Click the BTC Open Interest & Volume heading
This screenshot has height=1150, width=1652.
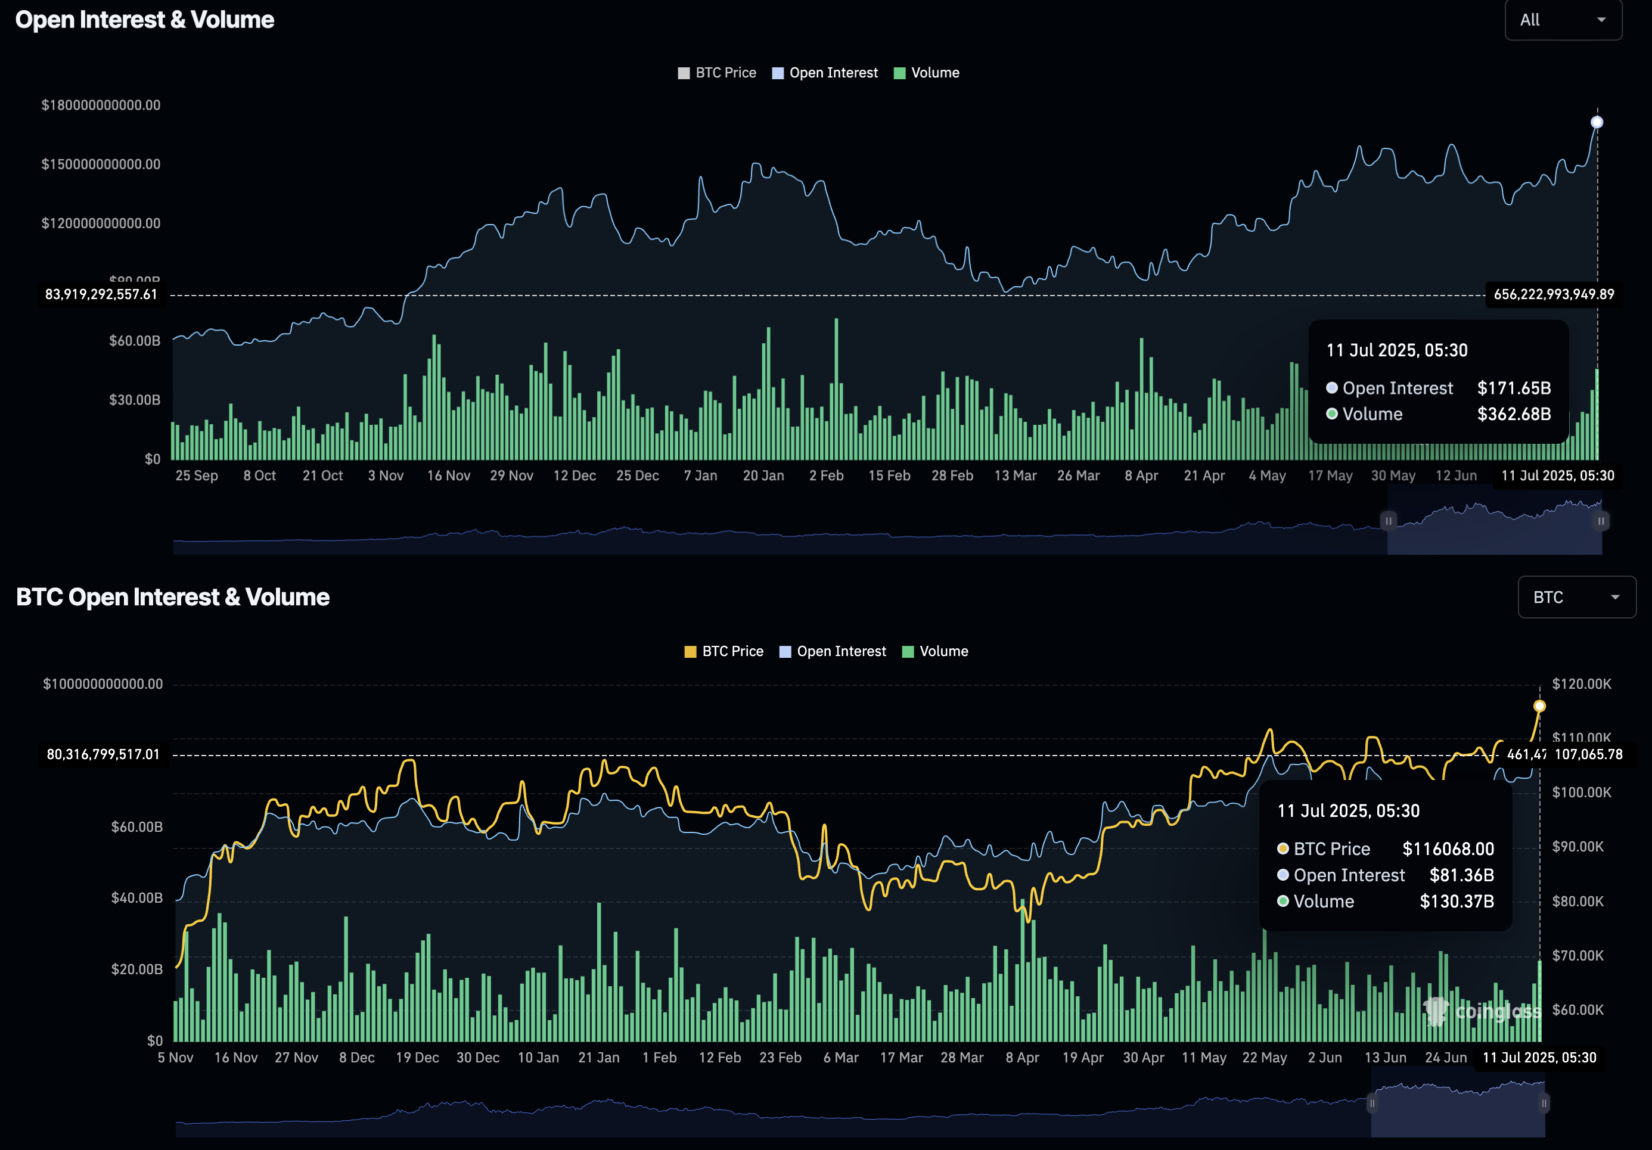point(173,597)
